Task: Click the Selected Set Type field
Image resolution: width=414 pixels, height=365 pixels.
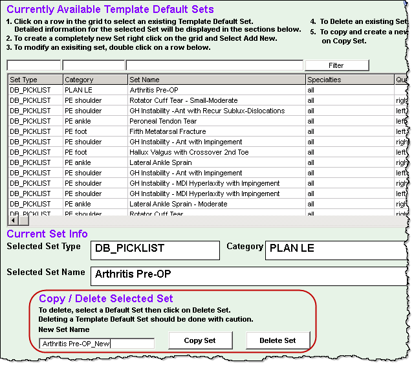Action: pos(155,250)
